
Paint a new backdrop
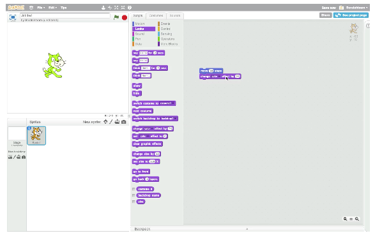14,157
